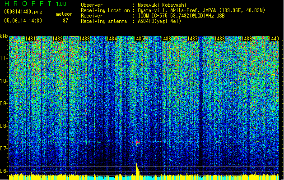This screenshot has width=284, height=180.
Task: Click the 1.0 frequency axis label
Action: (x=4, y=81)
